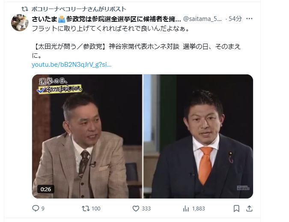The width and height of the screenshot is (289, 222).
Task: Open the youtu.be video link
Action: coord(72,65)
